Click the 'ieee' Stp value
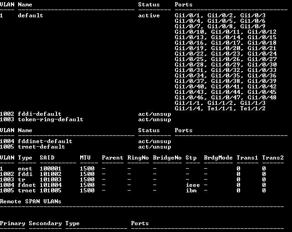The image size is (292, 232). coord(193,185)
